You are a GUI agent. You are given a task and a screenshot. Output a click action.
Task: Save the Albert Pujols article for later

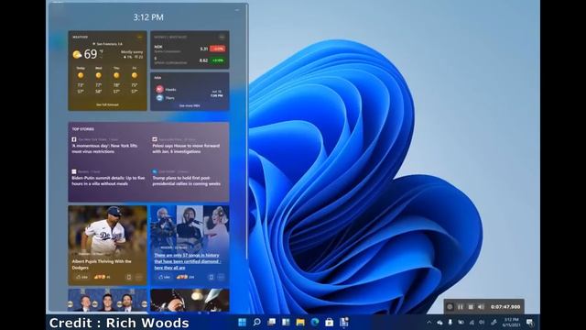click(x=128, y=277)
